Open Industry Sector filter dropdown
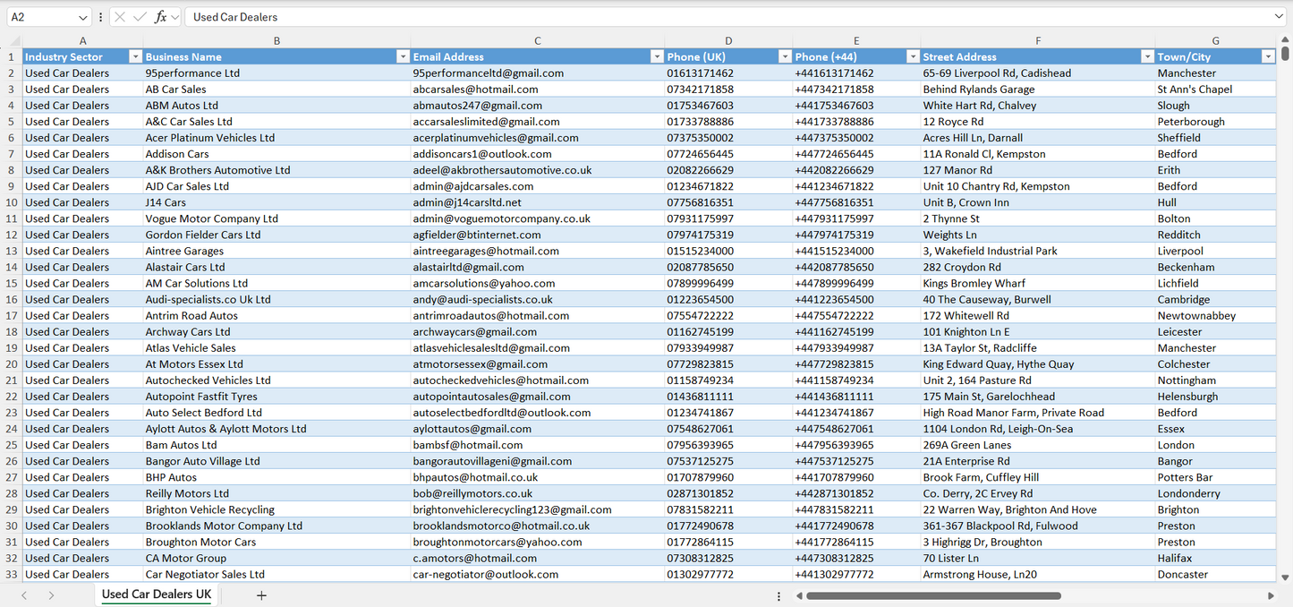Image resolution: width=1293 pixels, height=607 pixels. [x=135, y=56]
